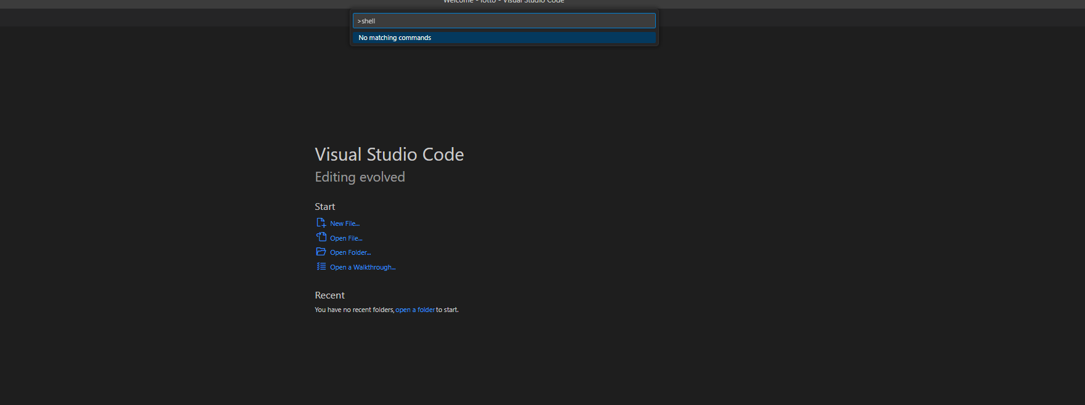The width and height of the screenshot is (1085, 405).
Task: Click the 'Visual Studio Code' welcome heading
Action: click(389, 154)
